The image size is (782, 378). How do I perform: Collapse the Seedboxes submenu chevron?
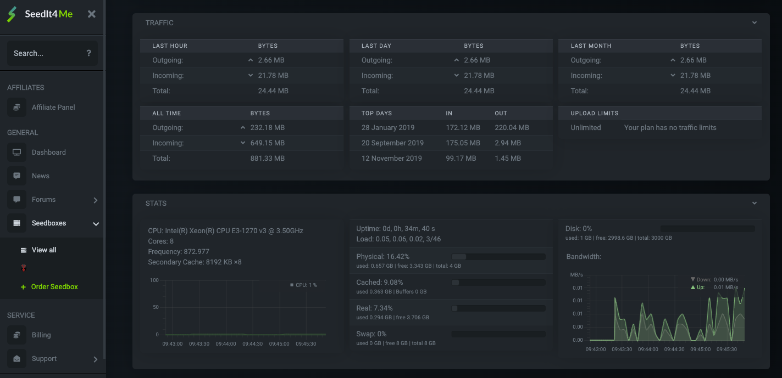[96, 224]
